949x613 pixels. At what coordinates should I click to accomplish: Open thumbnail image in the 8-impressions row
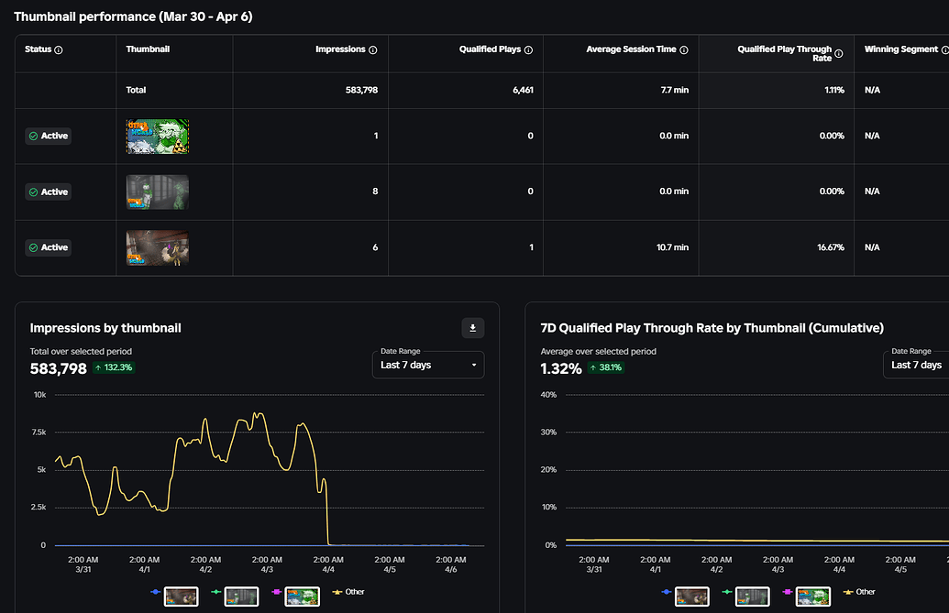pyautogui.click(x=158, y=192)
